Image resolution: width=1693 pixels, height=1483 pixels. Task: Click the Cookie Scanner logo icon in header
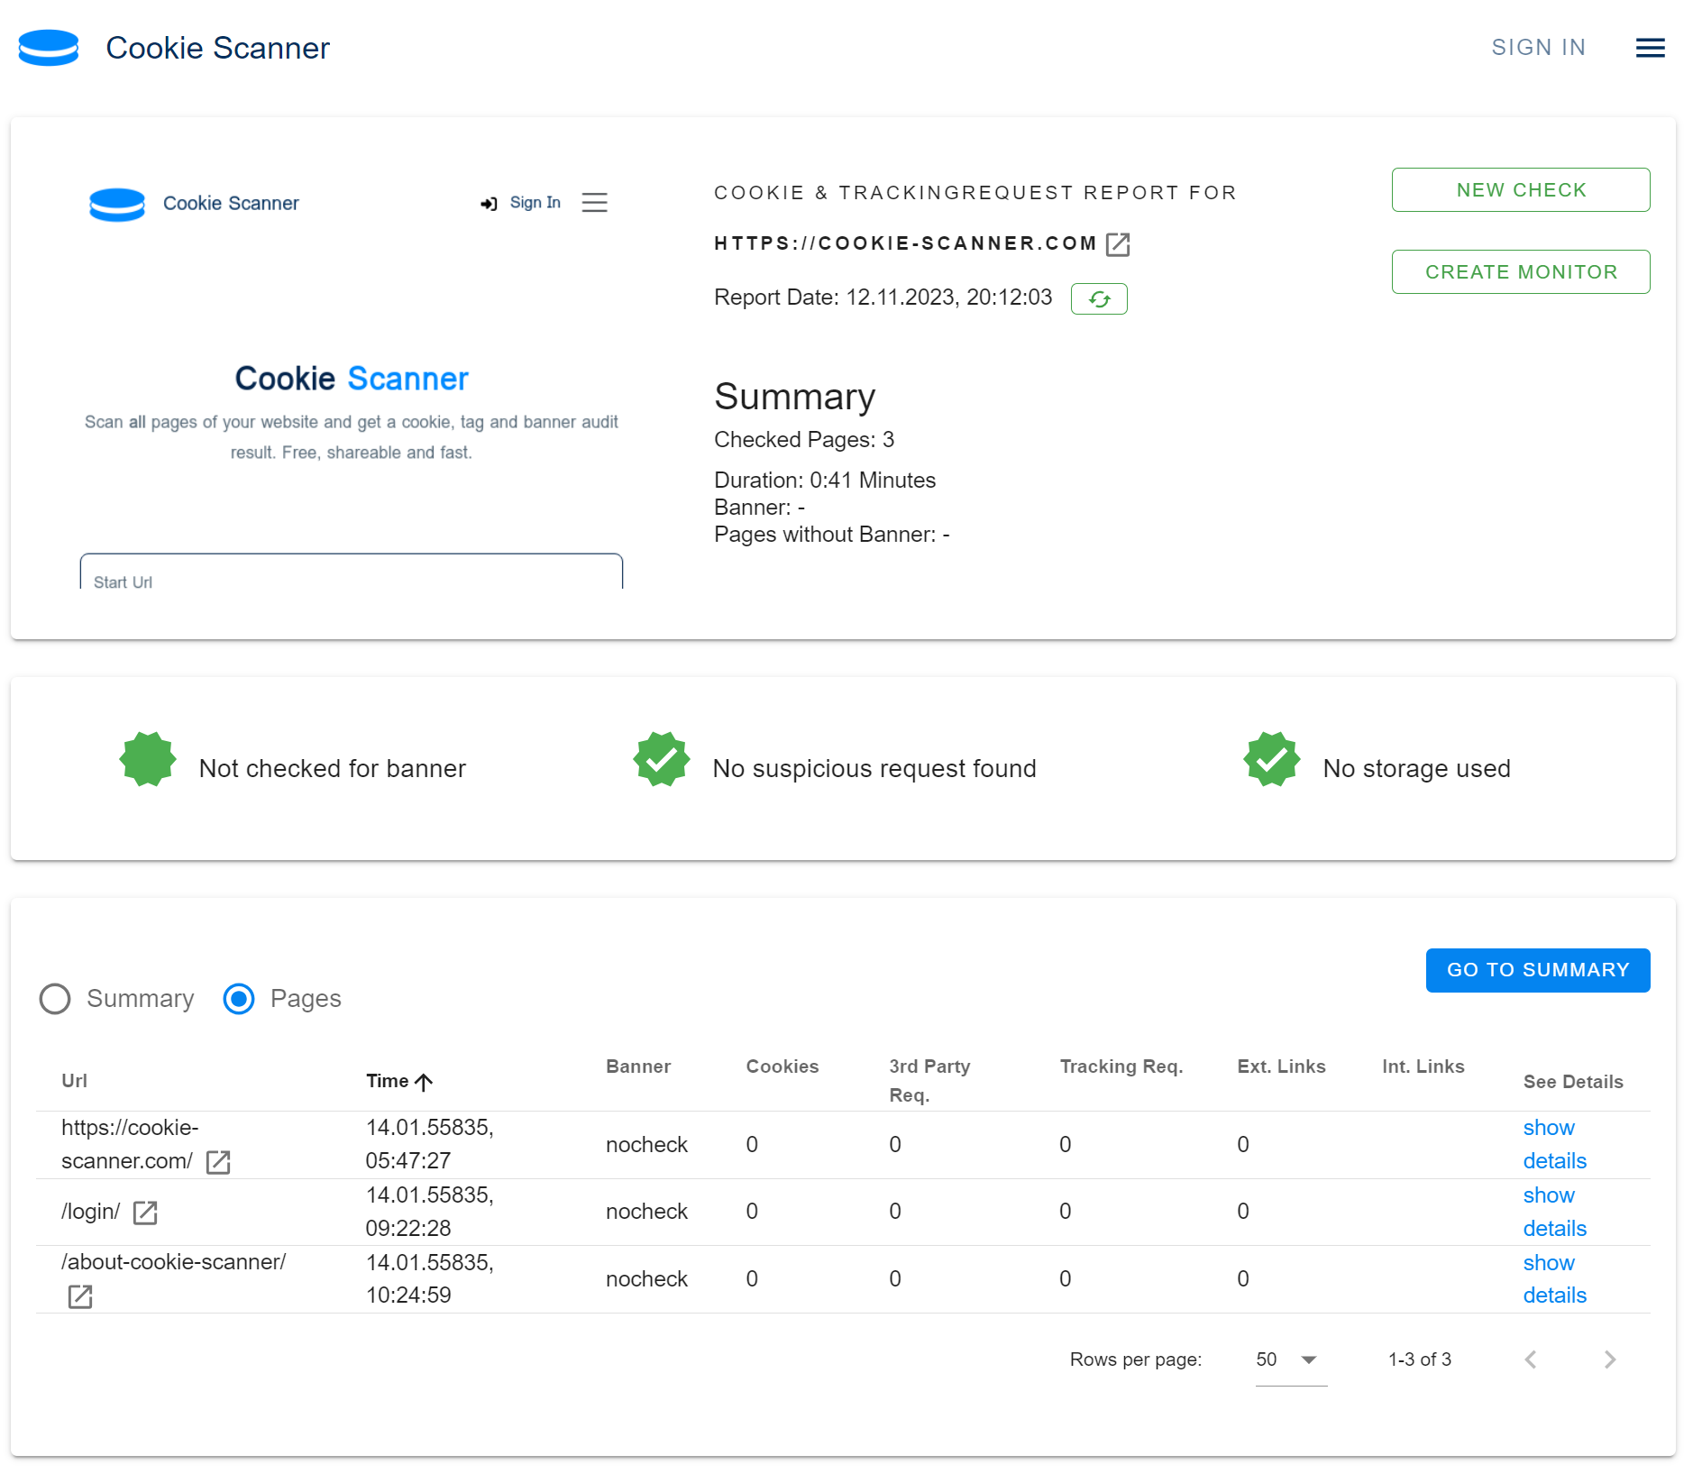click(x=49, y=48)
